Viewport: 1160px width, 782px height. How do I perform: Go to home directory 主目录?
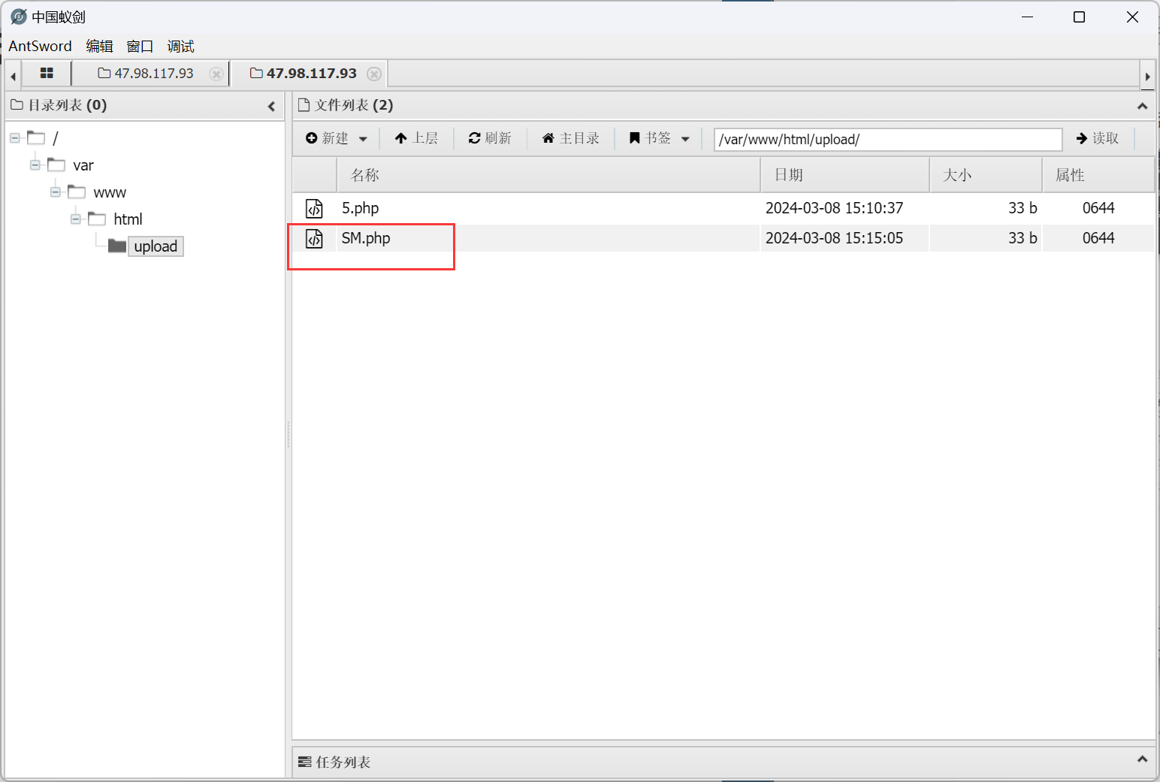coord(571,138)
